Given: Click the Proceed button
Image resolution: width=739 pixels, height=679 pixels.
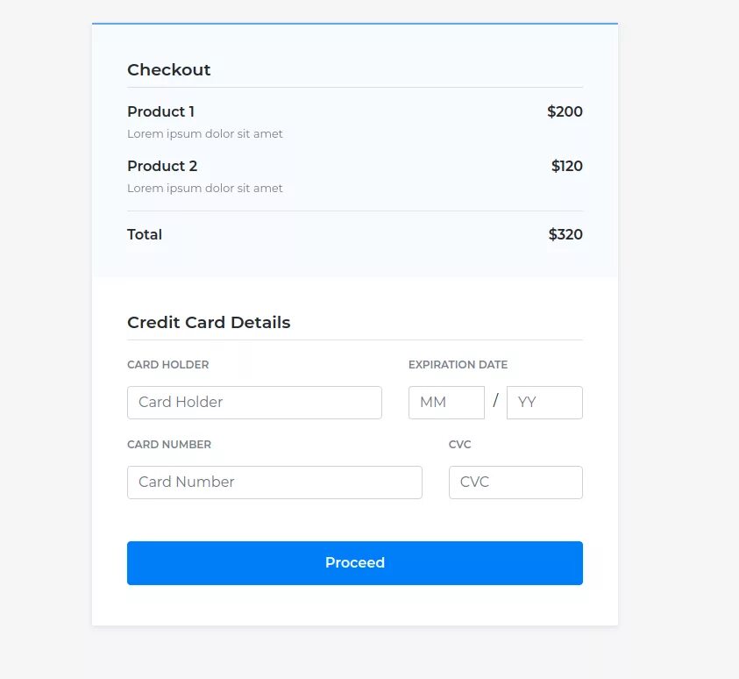Looking at the screenshot, I should pos(355,563).
